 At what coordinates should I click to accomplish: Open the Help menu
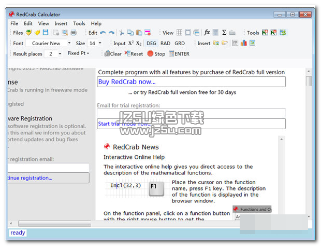96,23
